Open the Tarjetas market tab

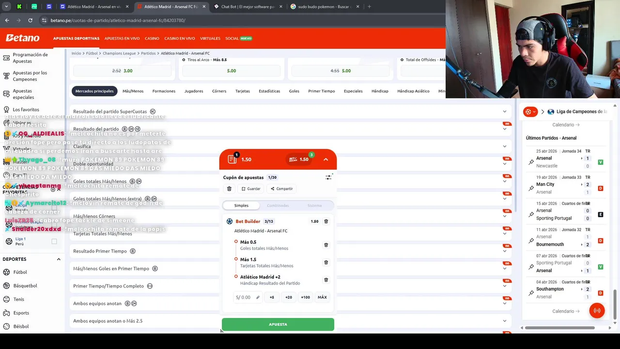(243, 91)
